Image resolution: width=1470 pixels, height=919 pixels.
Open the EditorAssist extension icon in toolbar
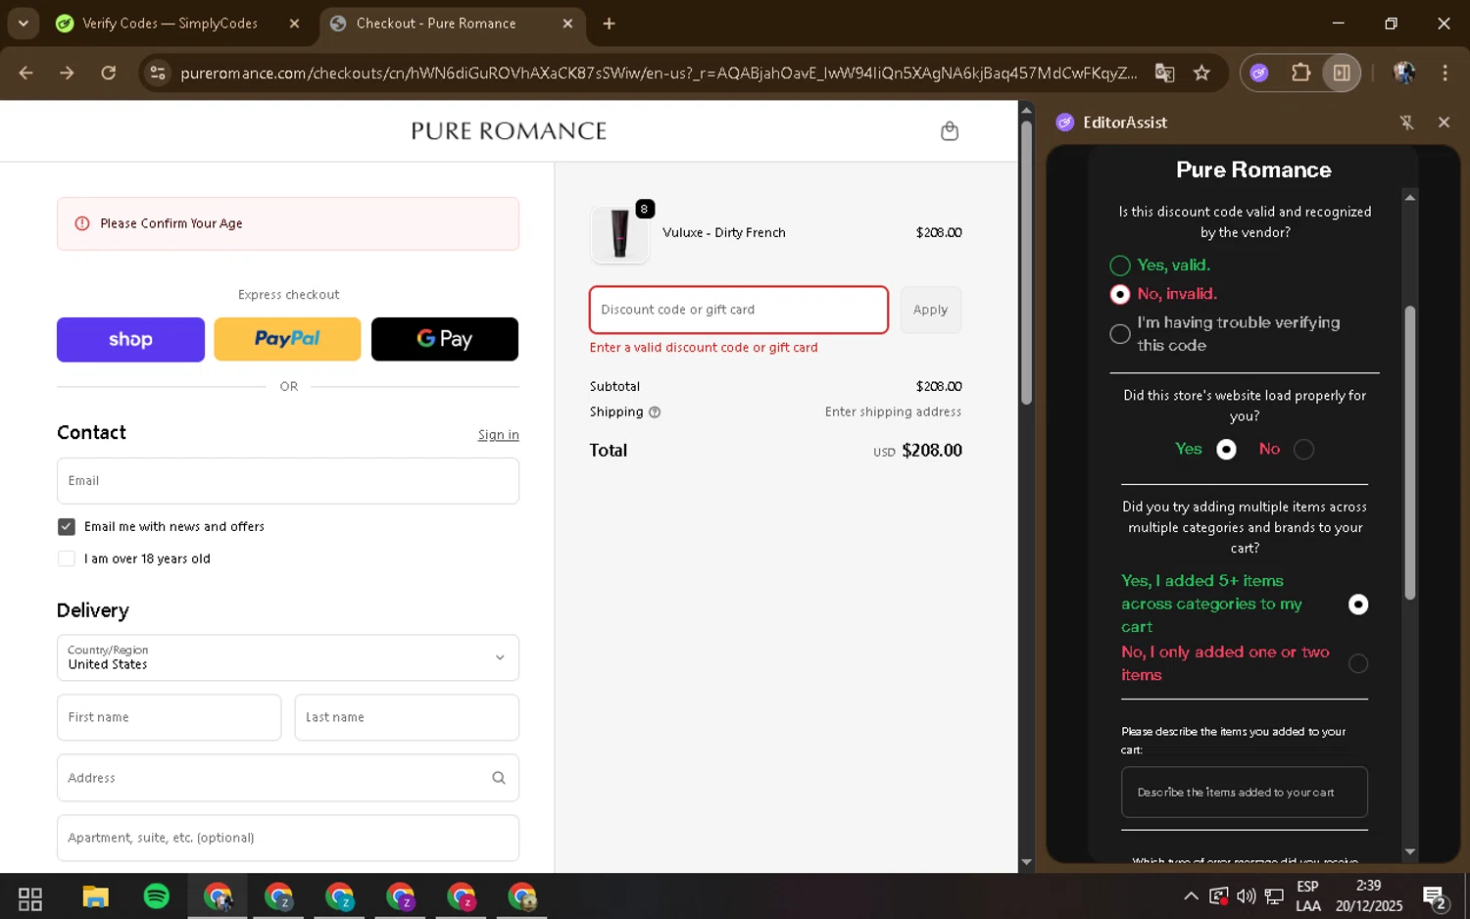tap(1259, 73)
